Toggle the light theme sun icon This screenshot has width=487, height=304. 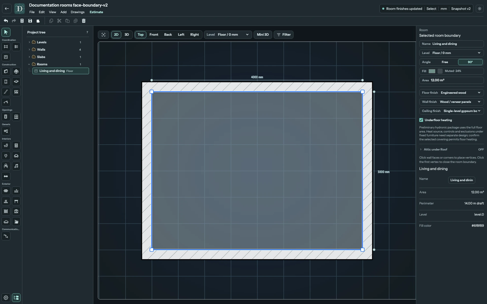click(479, 9)
